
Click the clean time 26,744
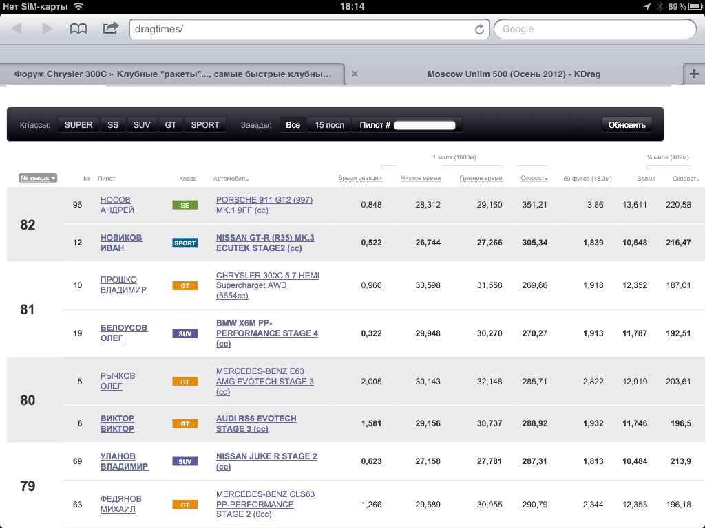428,243
